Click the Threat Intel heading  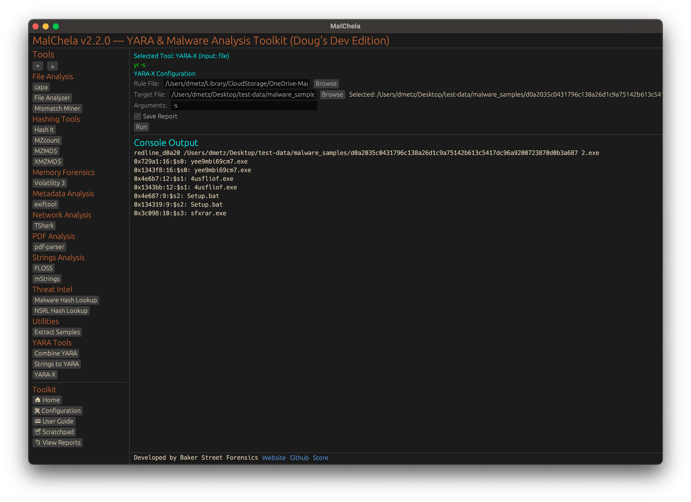tap(53, 290)
